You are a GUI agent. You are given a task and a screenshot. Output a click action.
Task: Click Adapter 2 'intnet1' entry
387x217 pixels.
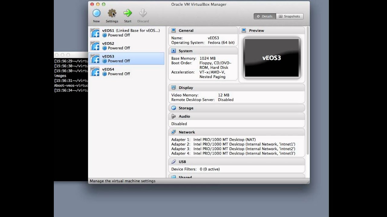233,144
